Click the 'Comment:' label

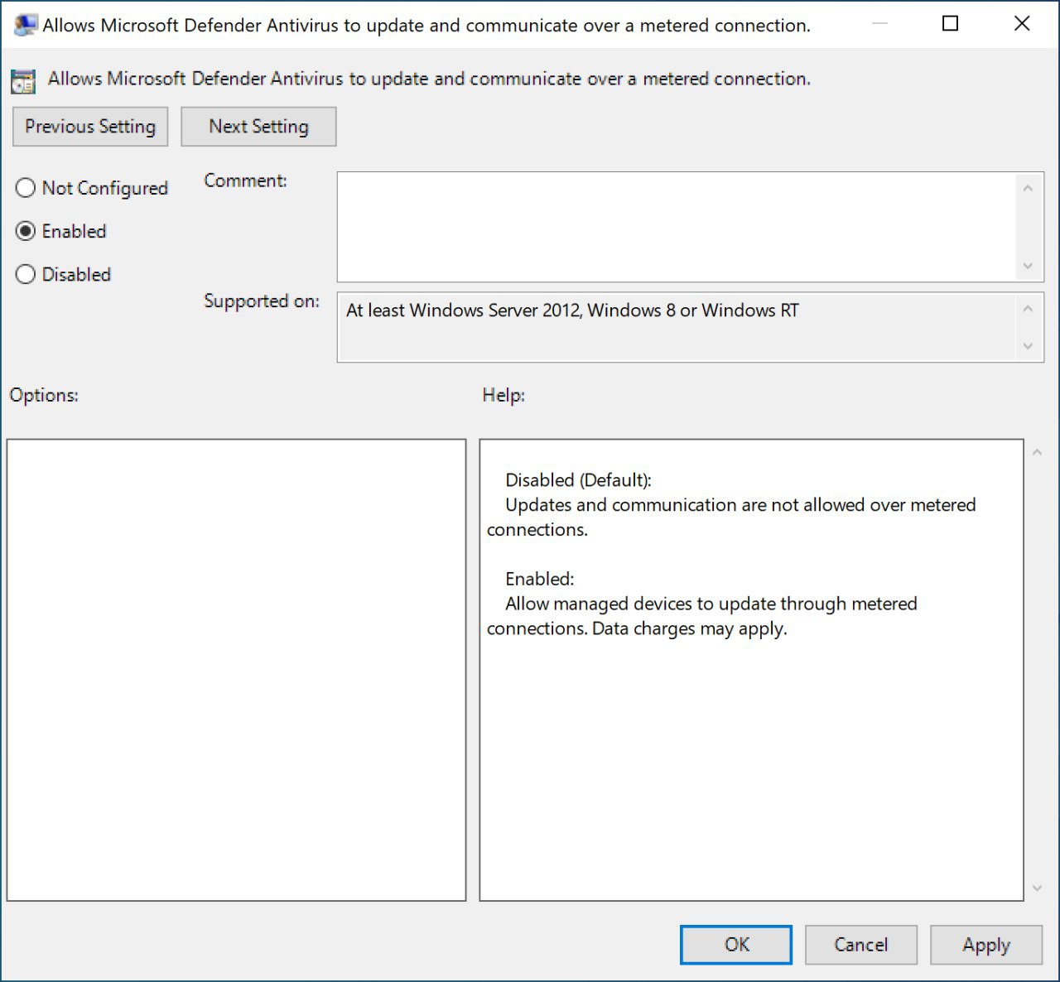pos(245,181)
